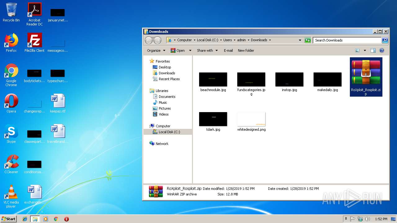Select januarynet file on desktop

[58, 15]
